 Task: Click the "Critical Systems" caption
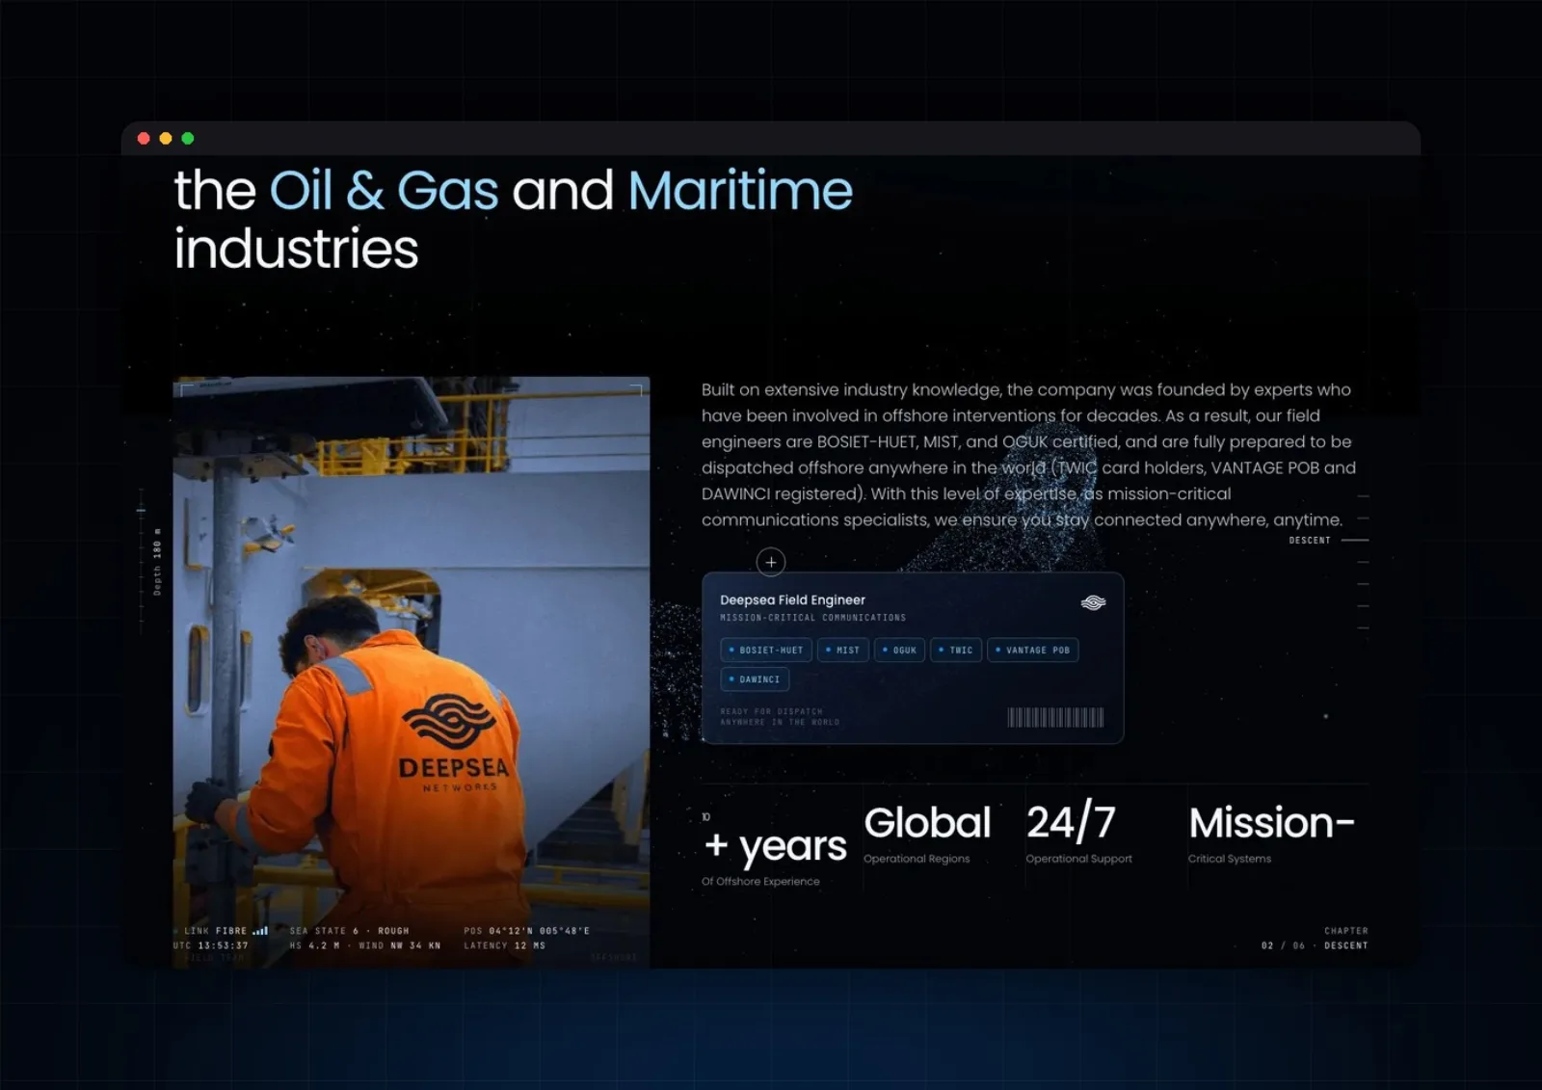[x=1230, y=859]
